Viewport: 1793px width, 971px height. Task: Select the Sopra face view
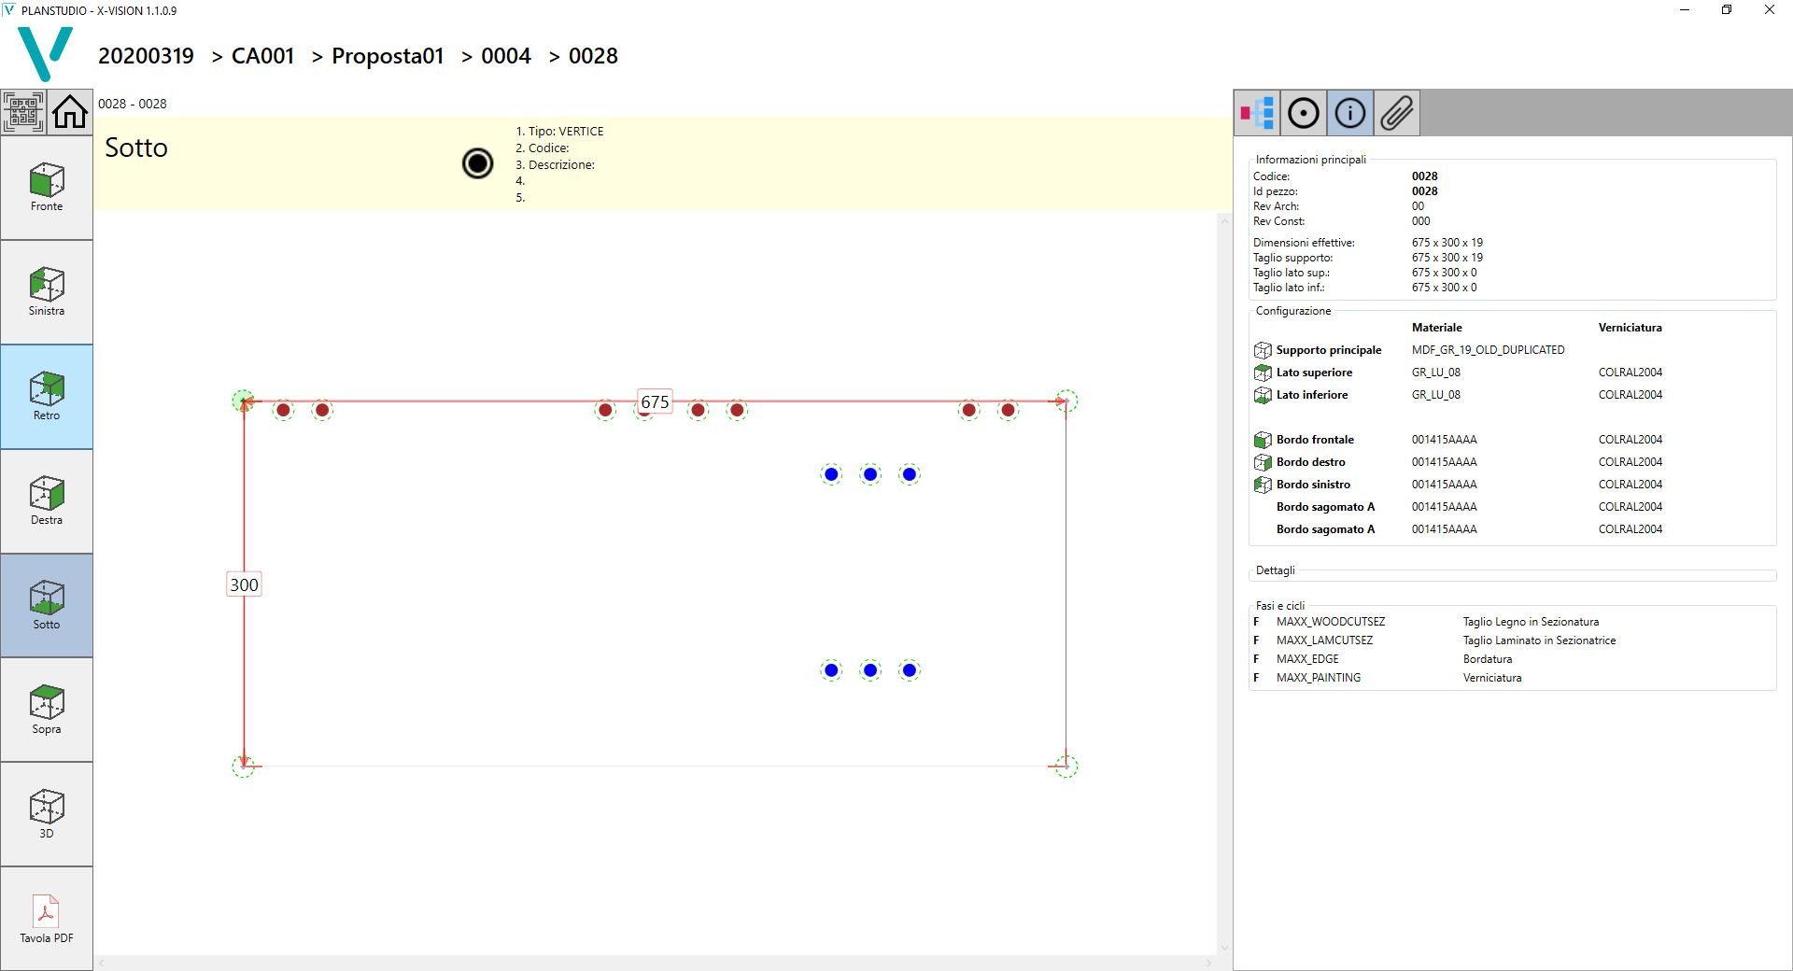click(47, 711)
